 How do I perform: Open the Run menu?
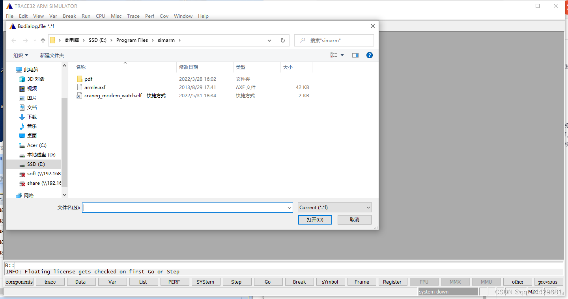coord(86,16)
